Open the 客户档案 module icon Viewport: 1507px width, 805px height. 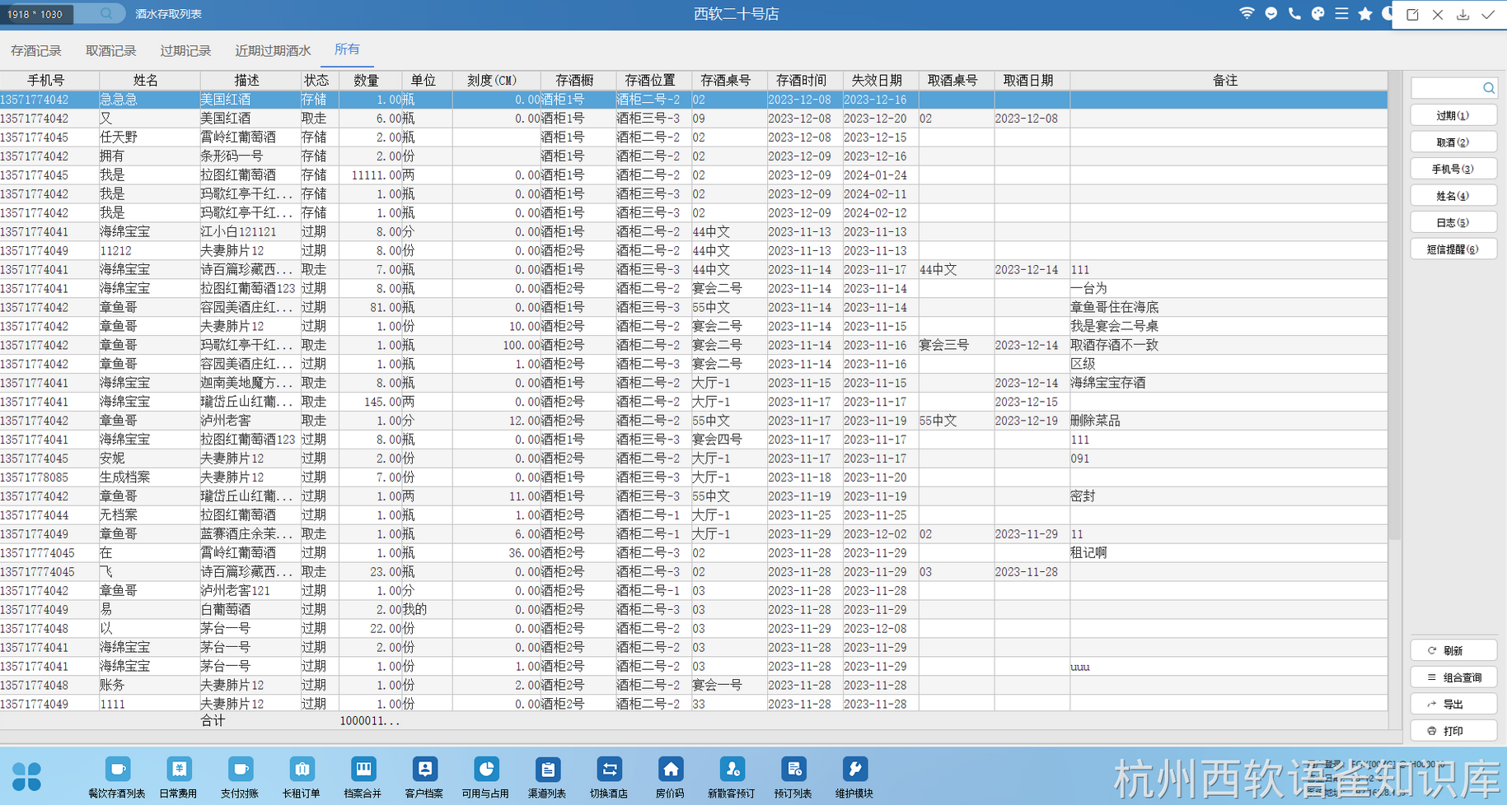pos(424,770)
